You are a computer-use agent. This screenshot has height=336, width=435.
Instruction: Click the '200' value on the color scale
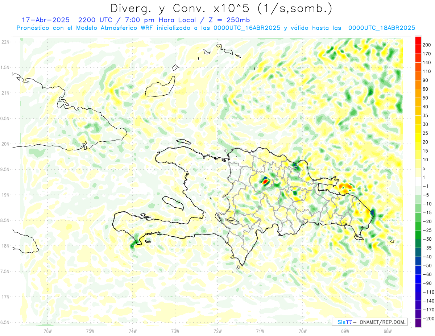point(427,45)
